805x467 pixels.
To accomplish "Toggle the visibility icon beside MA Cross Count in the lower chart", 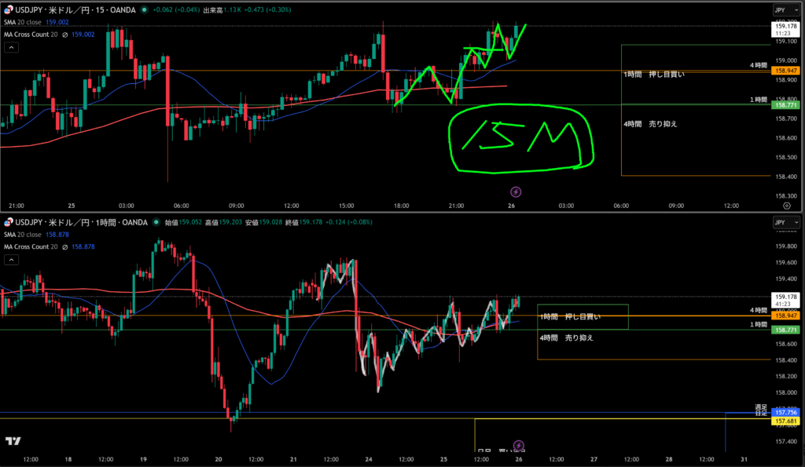I will [x=64, y=246].
